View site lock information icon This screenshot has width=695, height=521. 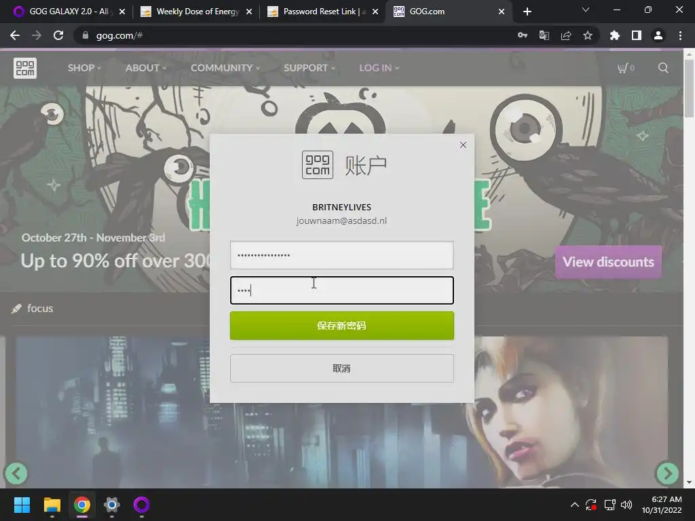(x=86, y=35)
